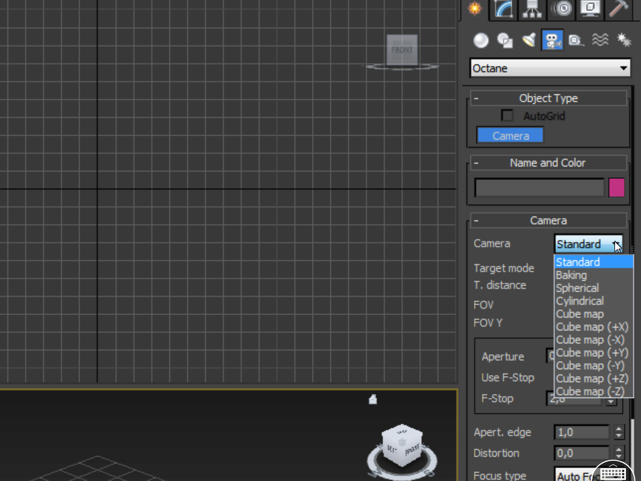641x481 pixels.
Task: Choose Baking from camera type list
Action: (572, 275)
